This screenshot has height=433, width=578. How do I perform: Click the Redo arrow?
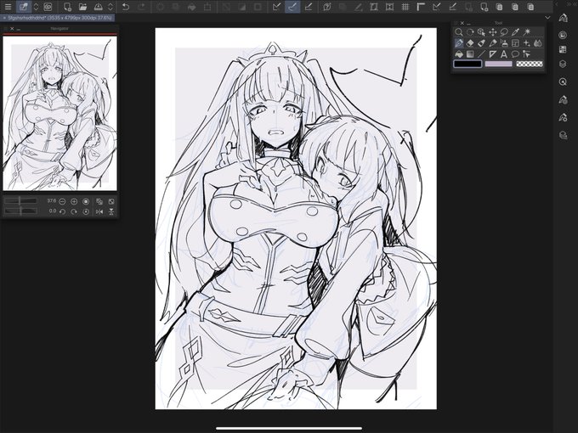pyautogui.click(x=142, y=7)
